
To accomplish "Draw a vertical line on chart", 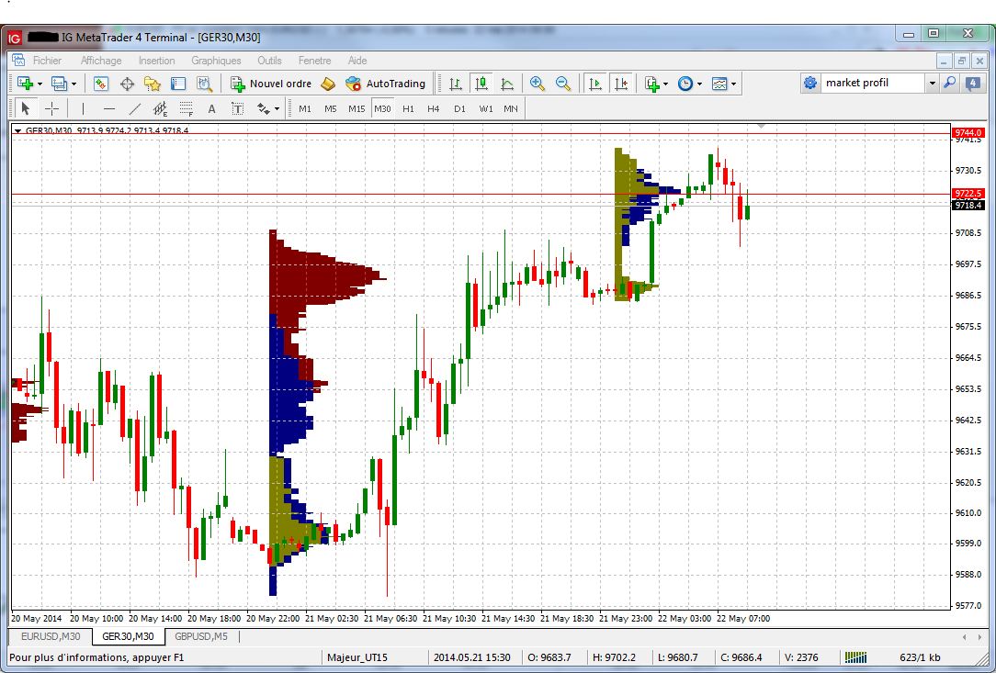I will point(83,108).
